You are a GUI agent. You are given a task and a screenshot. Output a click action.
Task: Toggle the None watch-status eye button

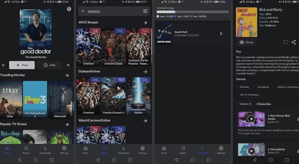click(x=246, y=42)
